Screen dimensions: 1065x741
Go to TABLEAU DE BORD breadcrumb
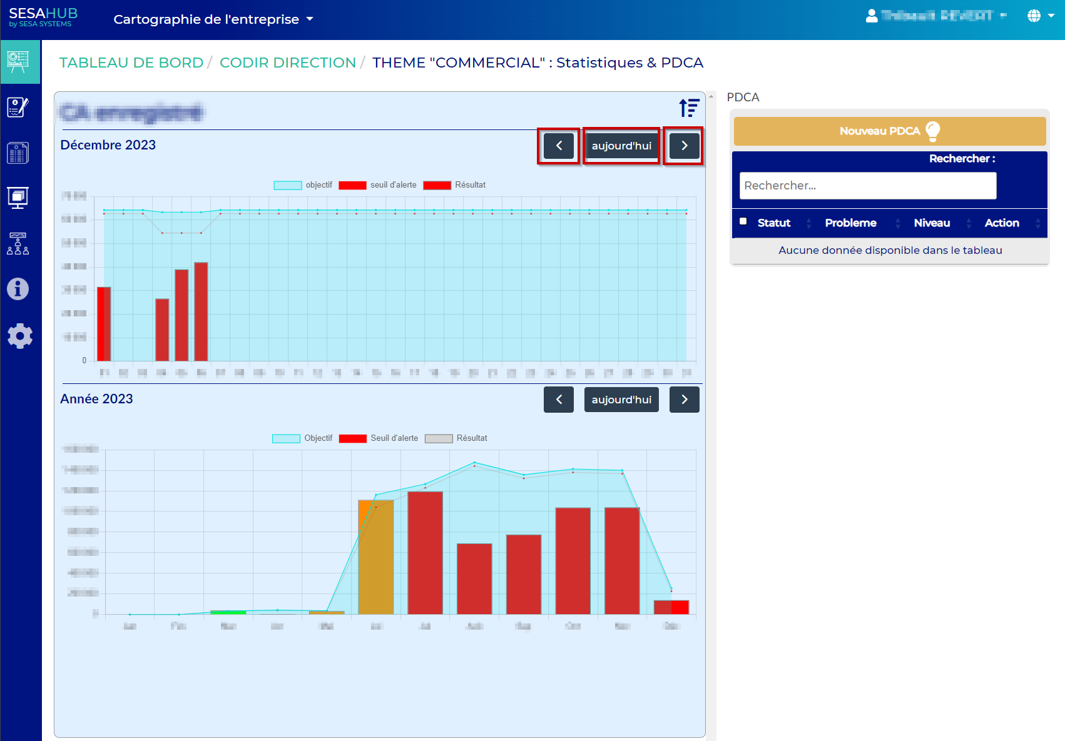[131, 63]
